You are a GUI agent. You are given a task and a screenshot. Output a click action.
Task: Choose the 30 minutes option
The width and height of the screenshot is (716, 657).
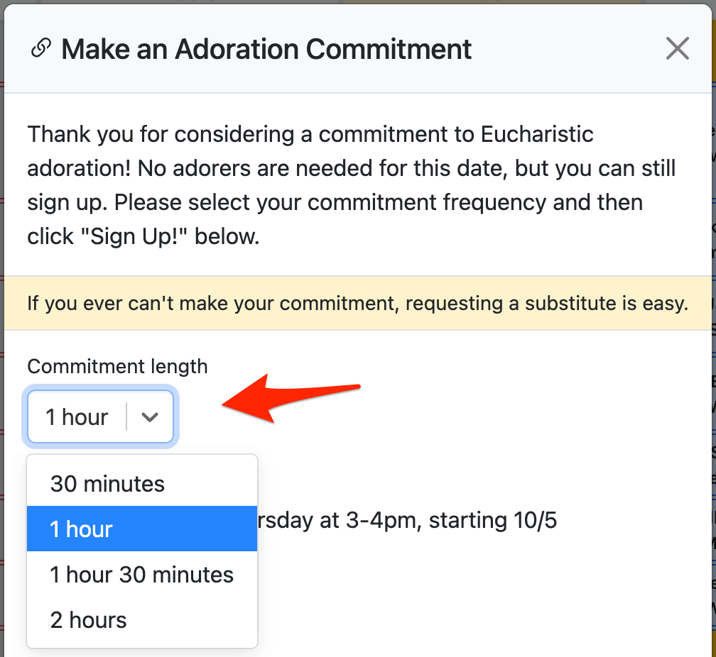[x=107, y=484]
